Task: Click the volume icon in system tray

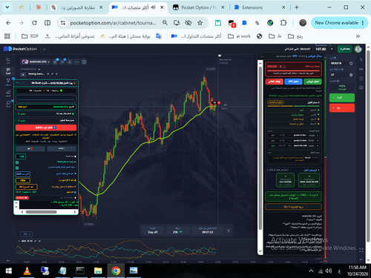Action: pos(329,271)
